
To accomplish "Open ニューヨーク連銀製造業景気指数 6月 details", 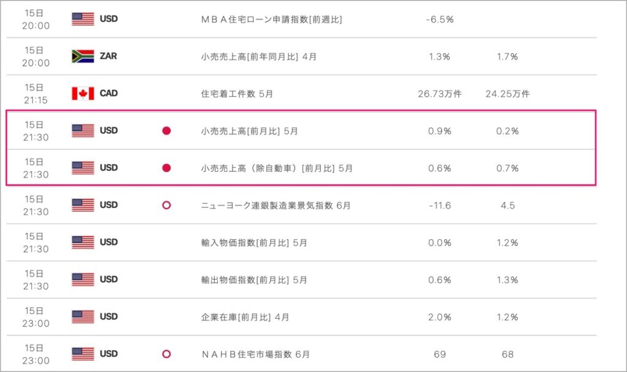I will [276, 206].
